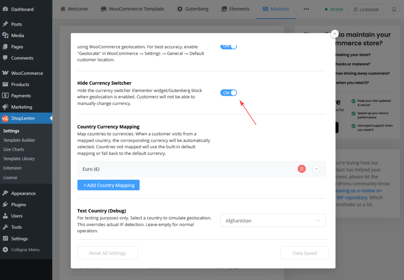Open the Dashboard icon in sidebar
This screenshot has height=280, width=404.
[x=6, y=9]
